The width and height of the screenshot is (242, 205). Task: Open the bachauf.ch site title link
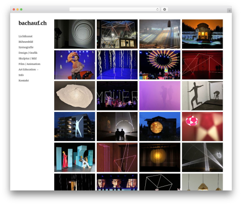pyautogui.click(x=32, y=23)
